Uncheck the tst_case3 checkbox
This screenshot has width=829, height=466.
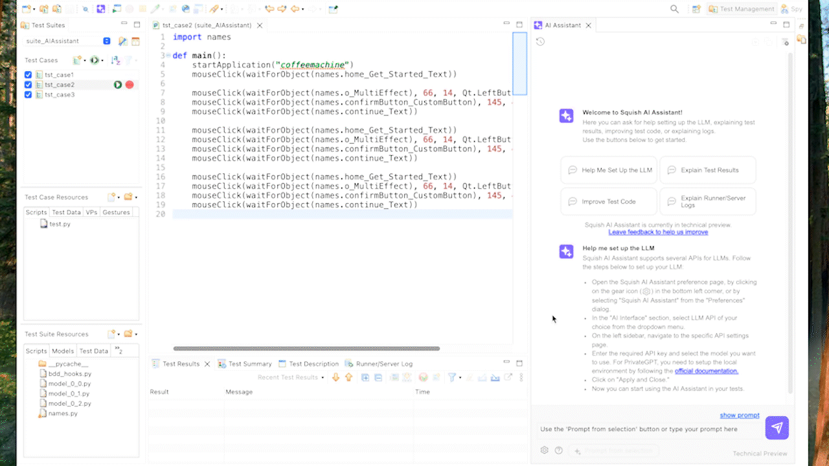click(x=28, y=94)
